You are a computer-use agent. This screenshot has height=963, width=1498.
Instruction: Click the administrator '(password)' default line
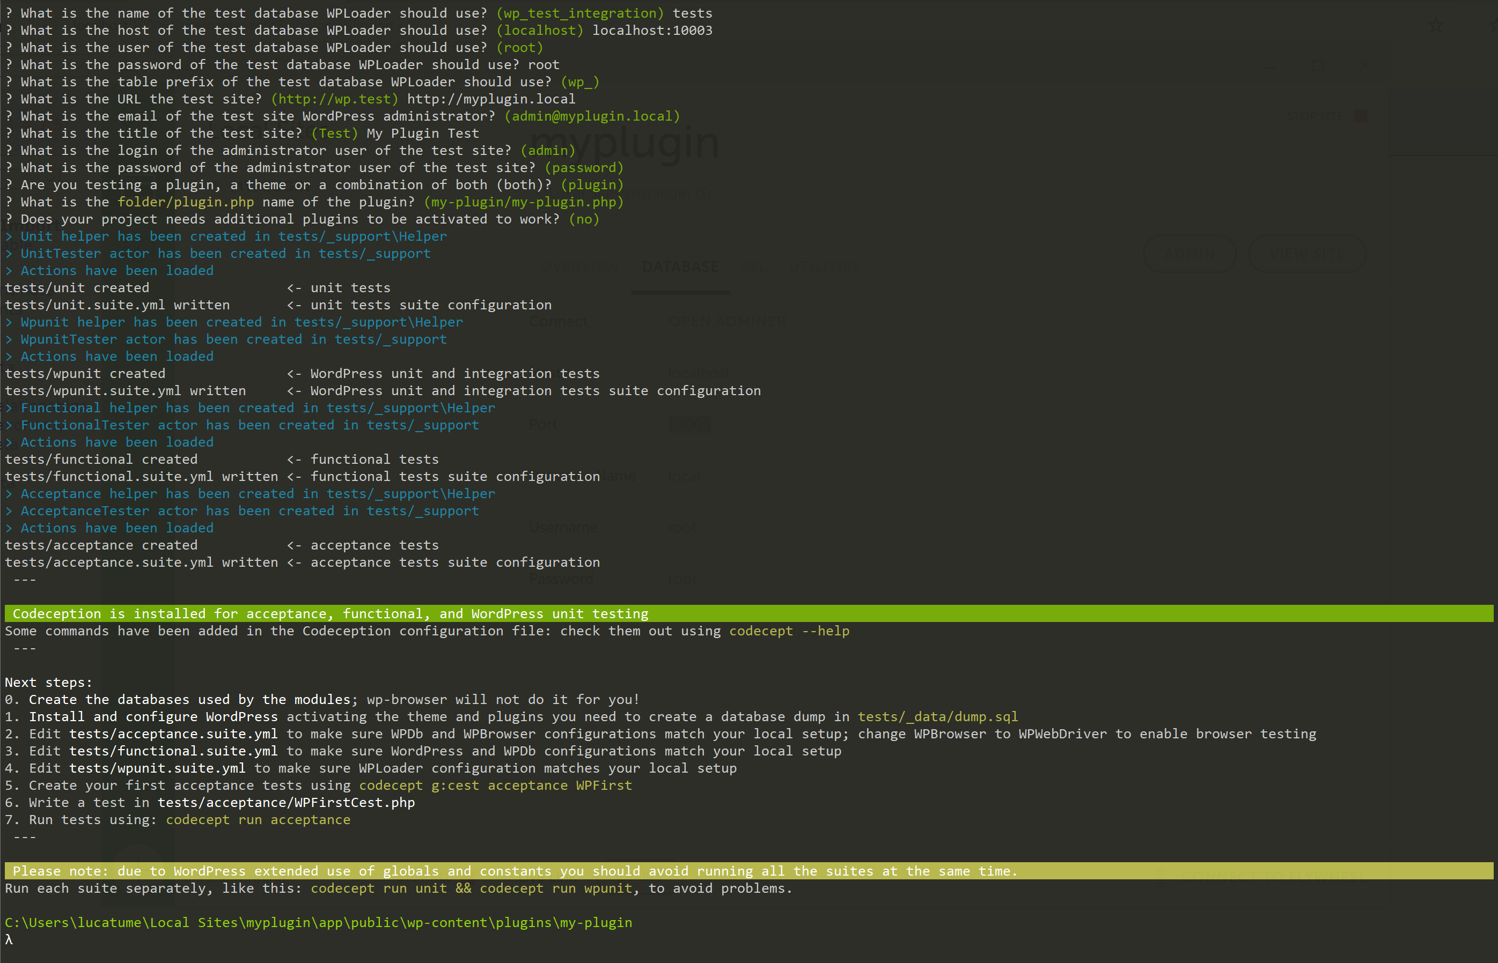pos(314,168)
